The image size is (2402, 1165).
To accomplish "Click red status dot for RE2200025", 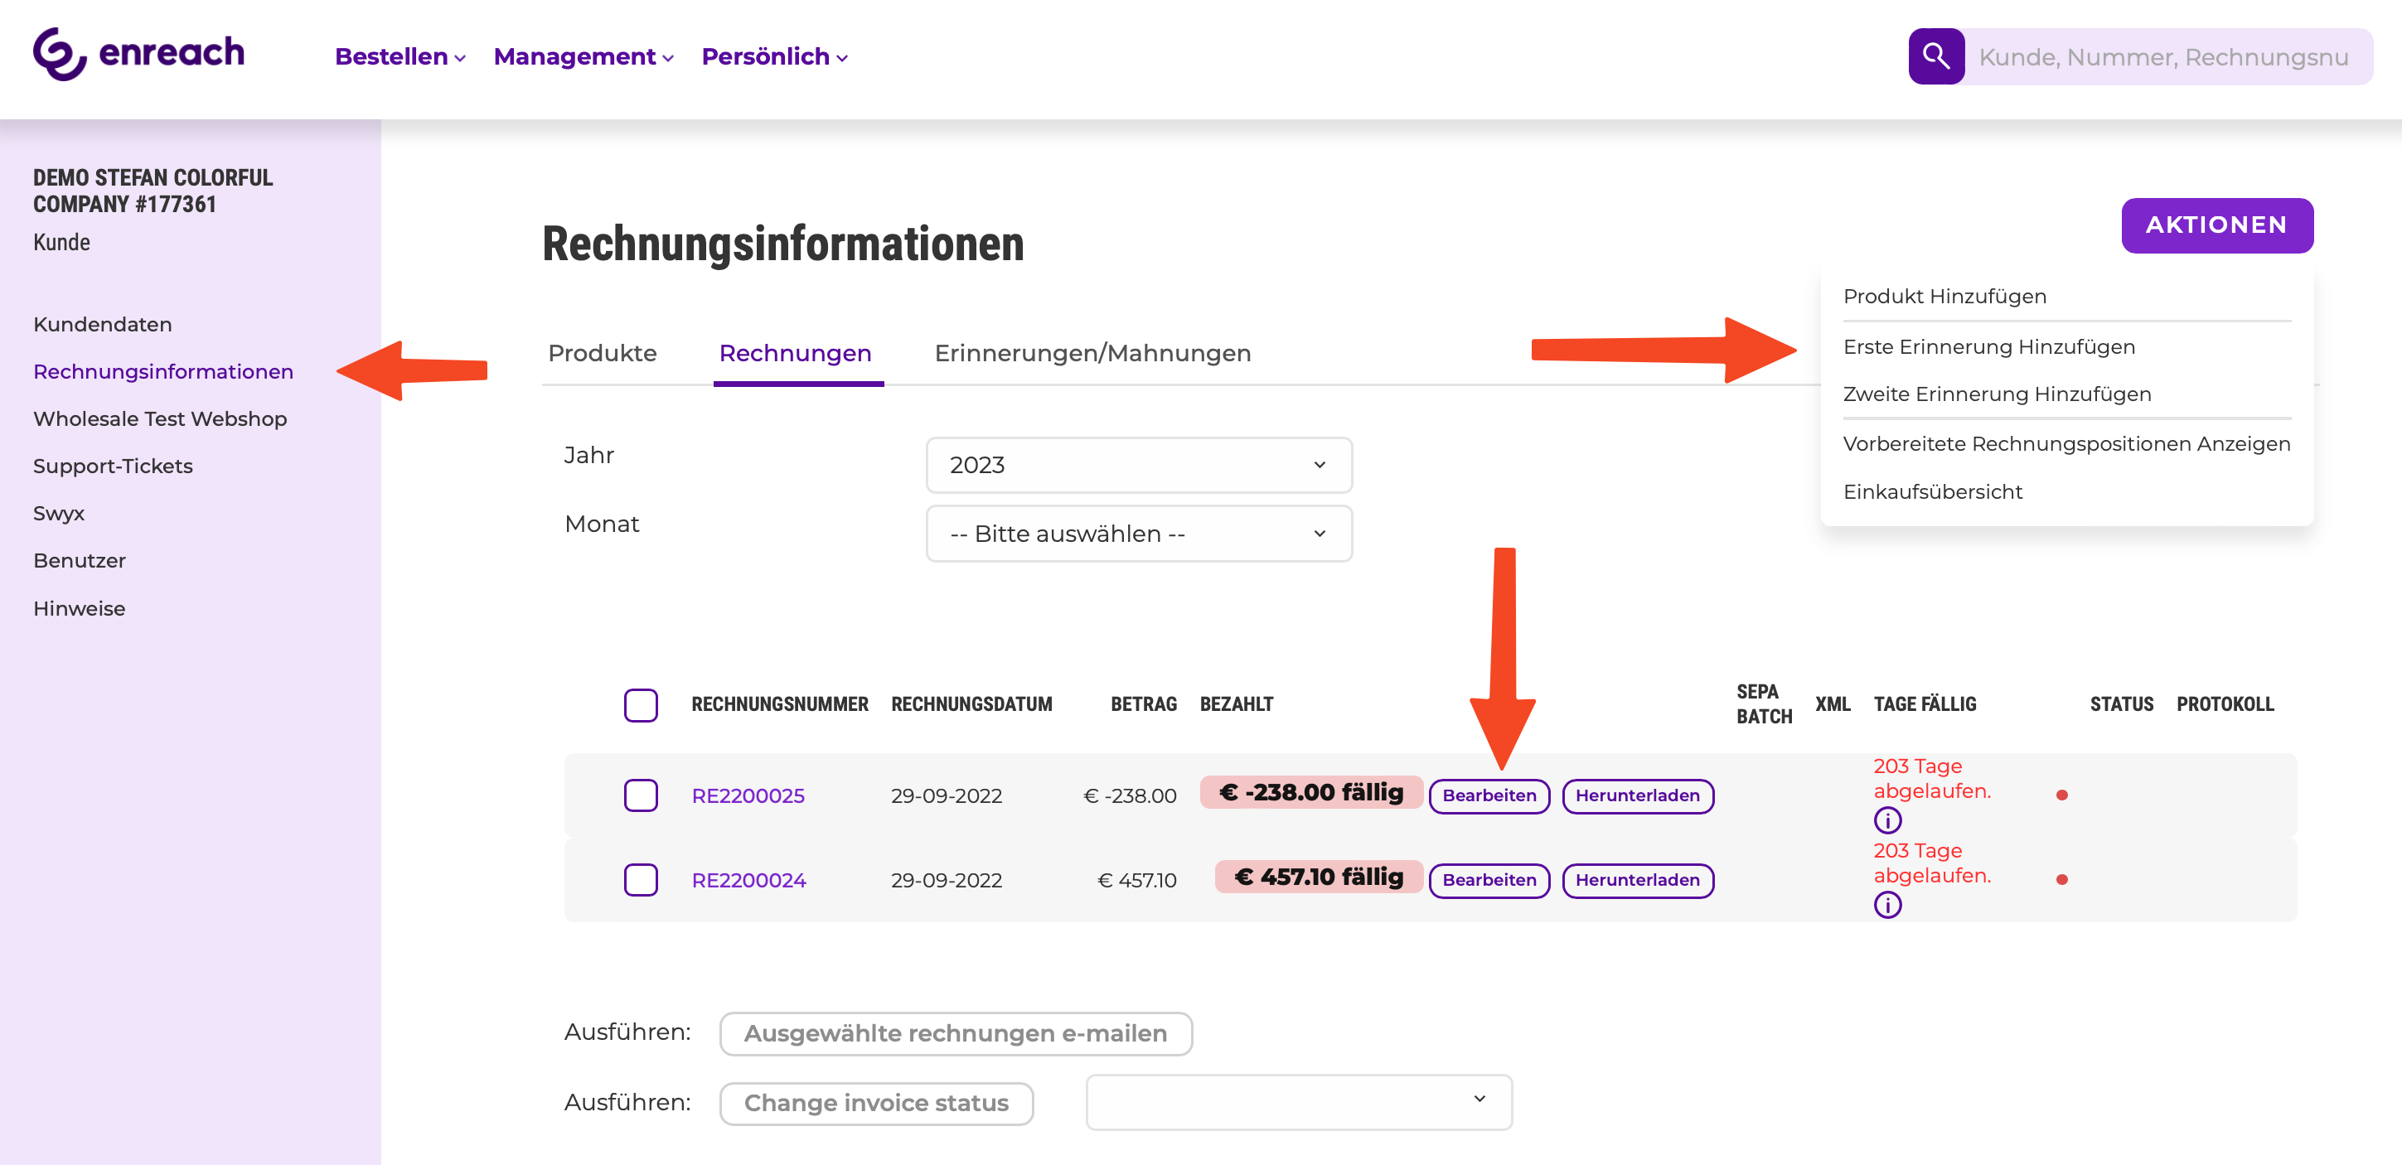I will pyautogui.click(x=2061, y=795).
